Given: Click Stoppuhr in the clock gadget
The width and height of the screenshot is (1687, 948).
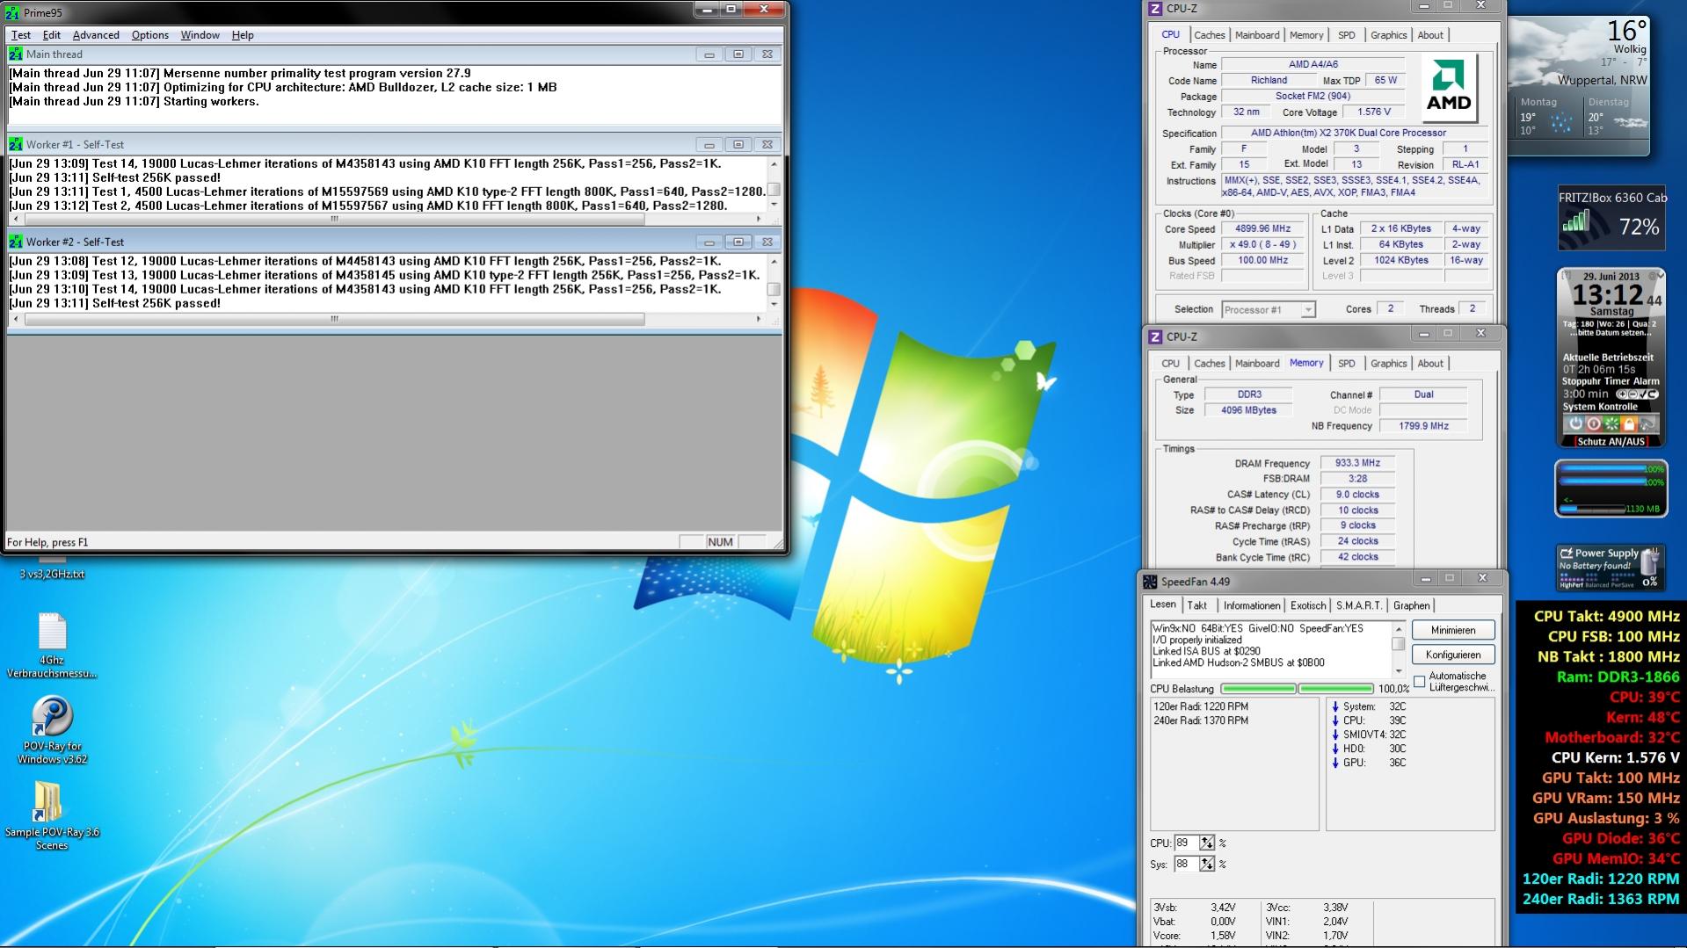Looking at the screenshot, I should [x=1582, y=381].
